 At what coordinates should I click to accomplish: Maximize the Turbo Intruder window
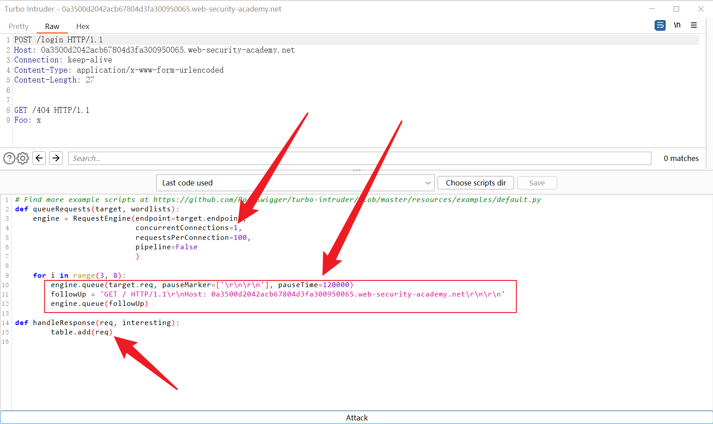(676, 9)
